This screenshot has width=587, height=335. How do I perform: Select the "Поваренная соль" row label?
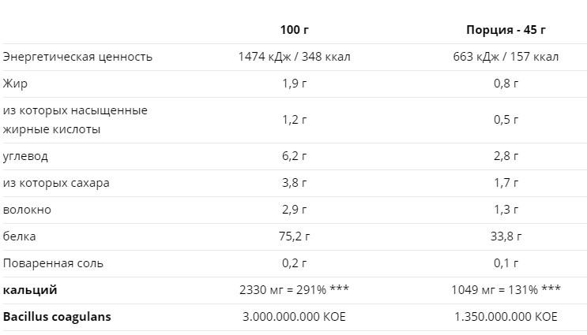pyautogui.click(x=53, y=263)
